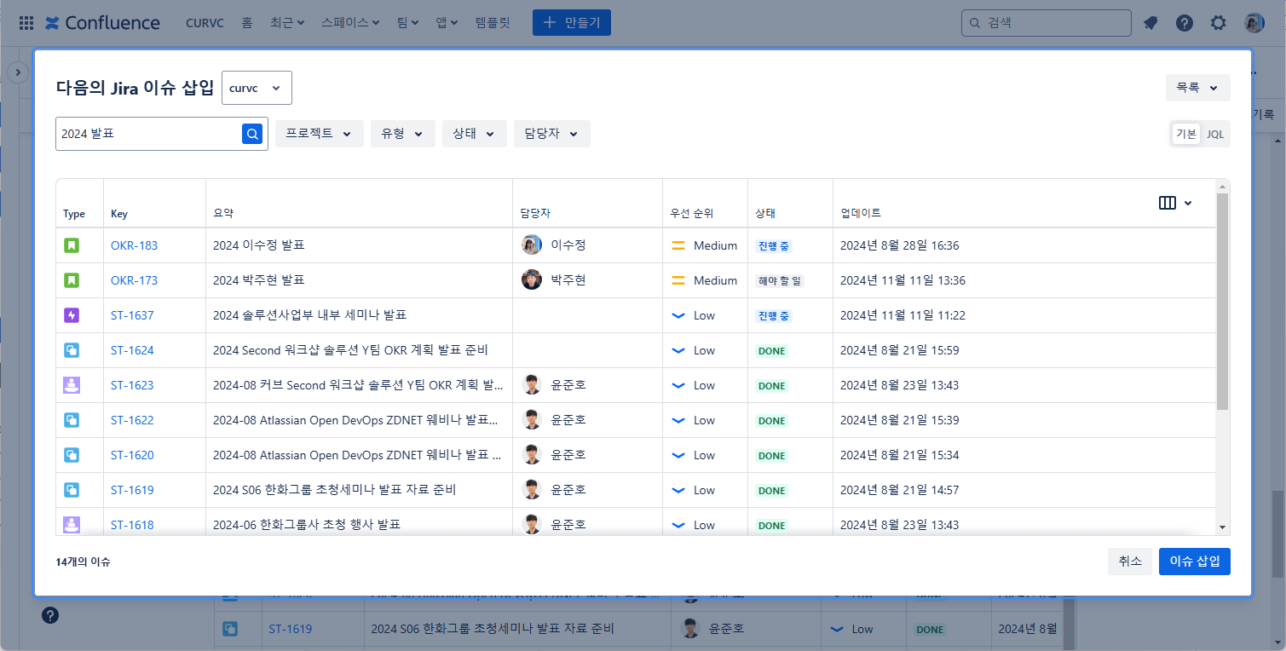Click the story type icon for OKR-173
The height and width of the screenshot is (651, 1286).
click(x=72, y=280)
